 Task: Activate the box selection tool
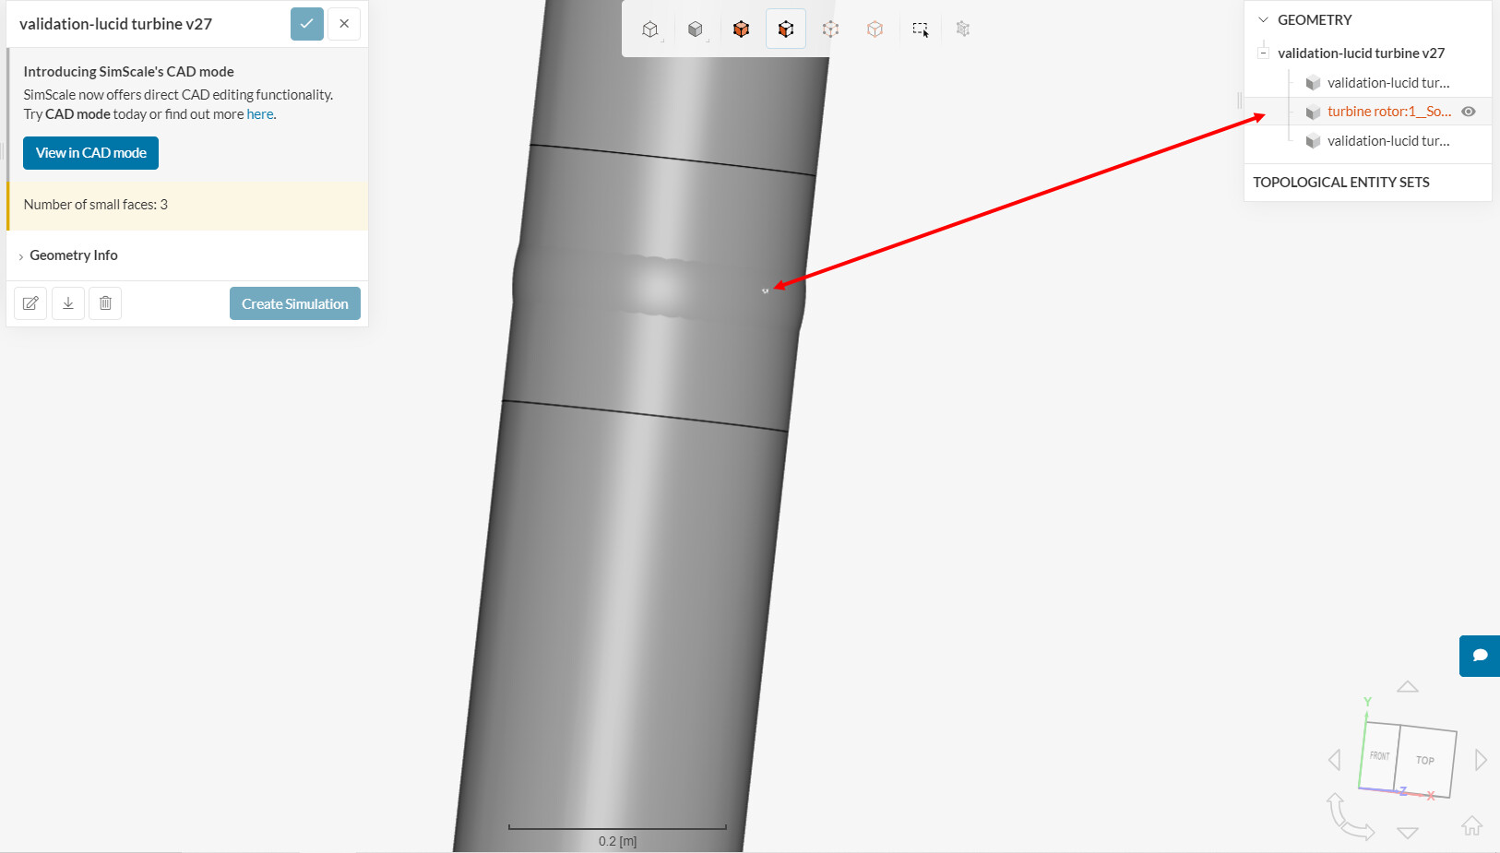click(920, 29)
